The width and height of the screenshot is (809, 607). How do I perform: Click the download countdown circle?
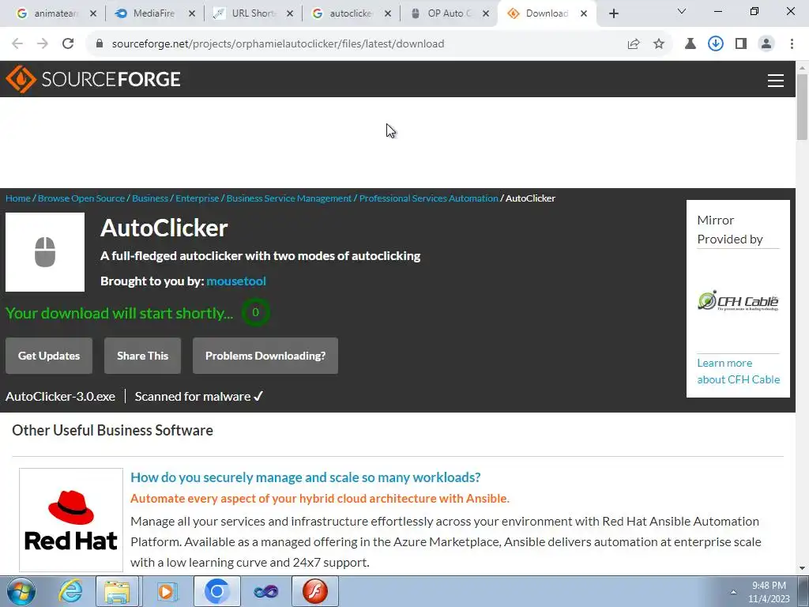(x=255, y=312)
